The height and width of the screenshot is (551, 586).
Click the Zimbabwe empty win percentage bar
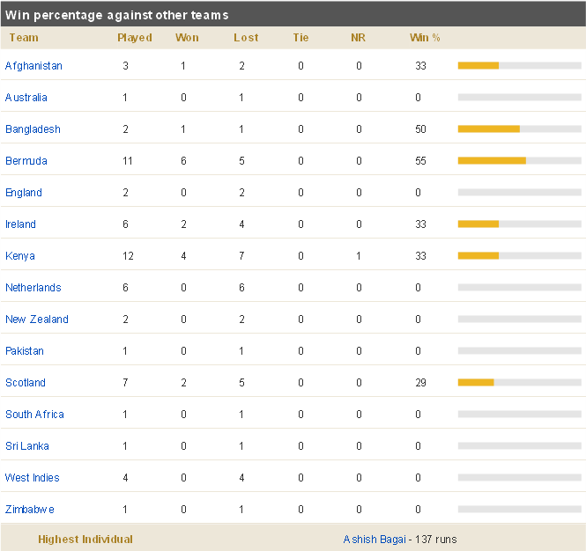pos(520,510)
